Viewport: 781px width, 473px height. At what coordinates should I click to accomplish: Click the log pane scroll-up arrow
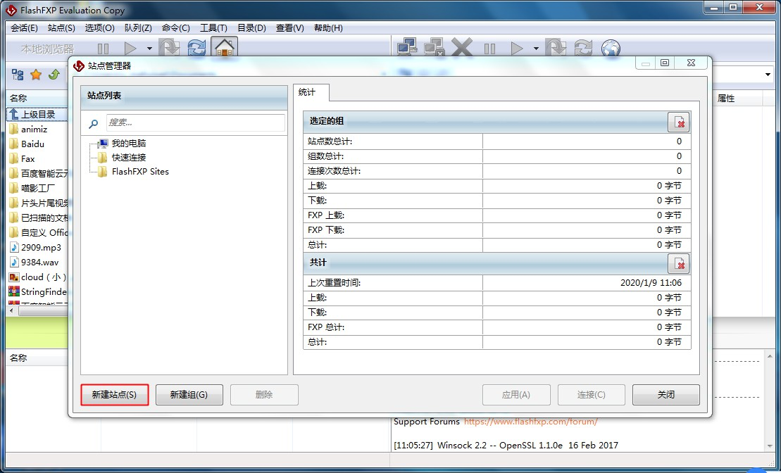coord(770,355)
